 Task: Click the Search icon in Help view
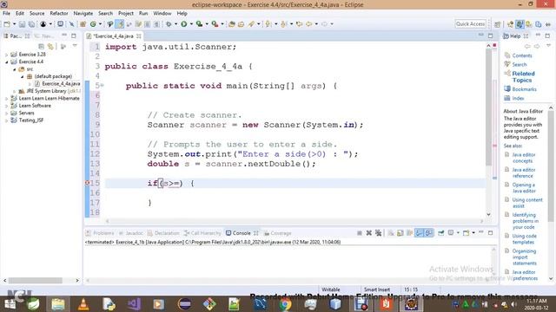(x=507, y=64)
